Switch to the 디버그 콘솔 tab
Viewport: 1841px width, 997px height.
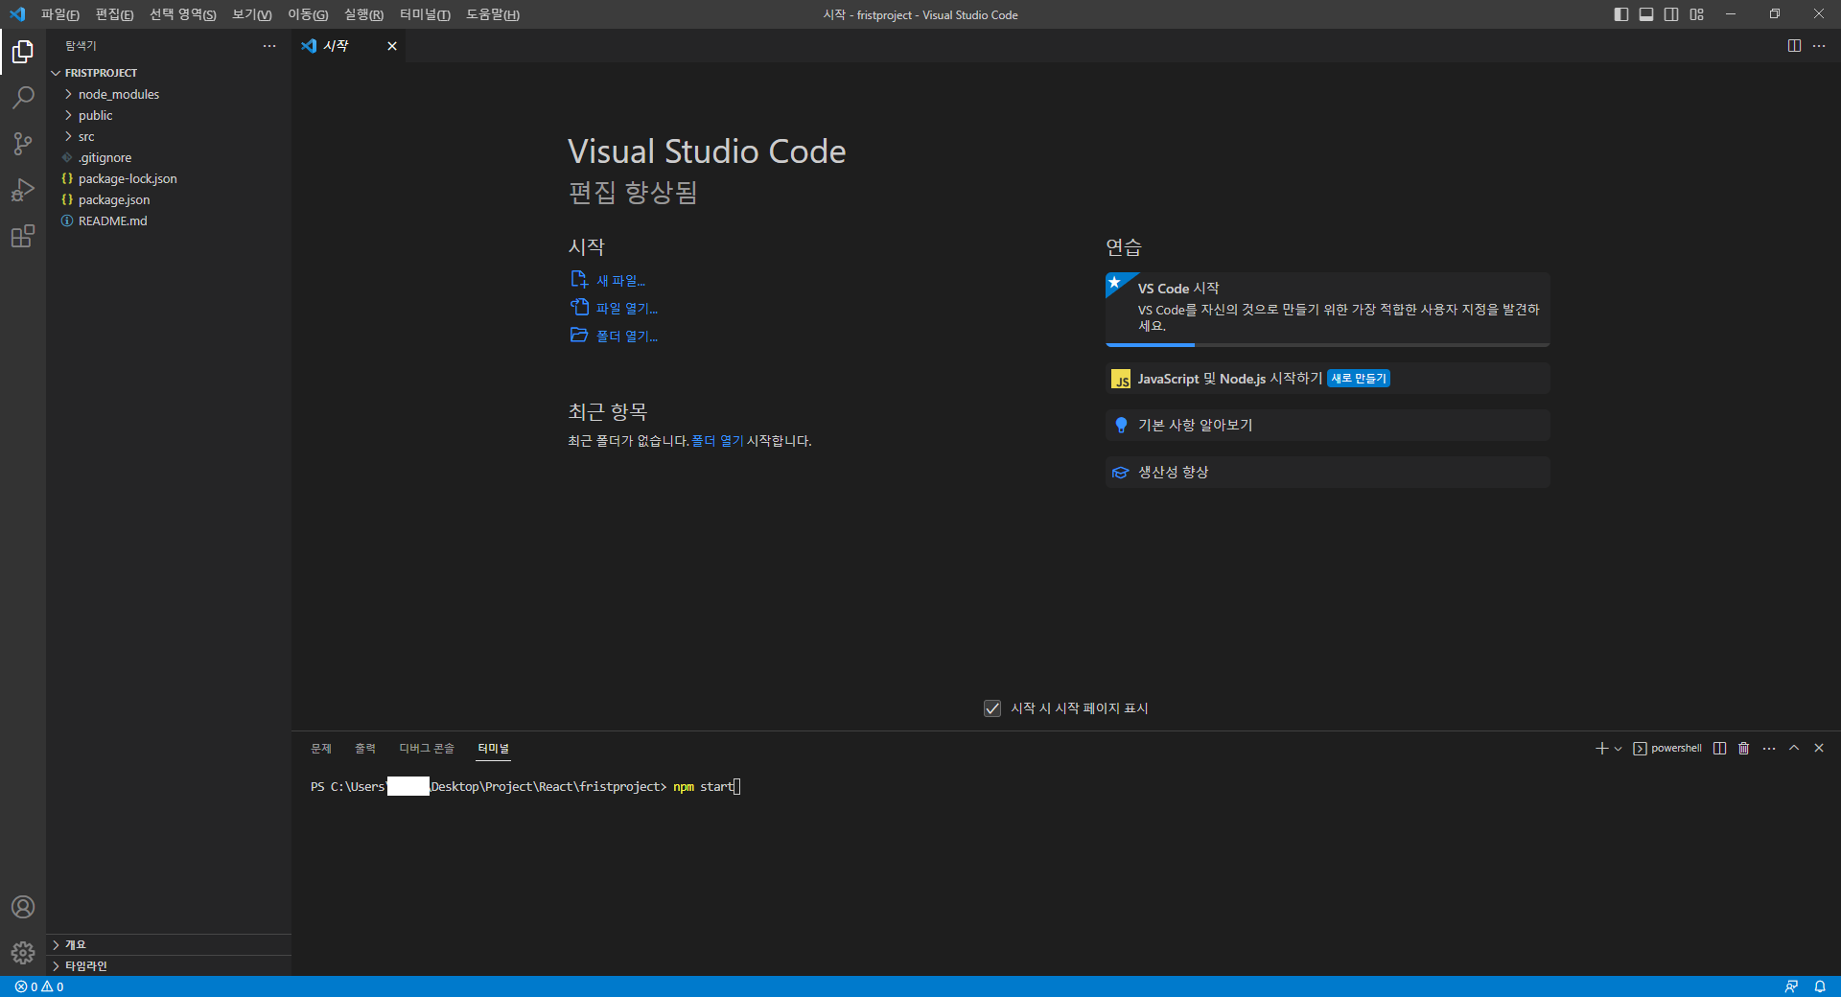(427, 748)
